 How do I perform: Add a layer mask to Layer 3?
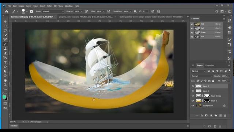[x=206, y=115]
